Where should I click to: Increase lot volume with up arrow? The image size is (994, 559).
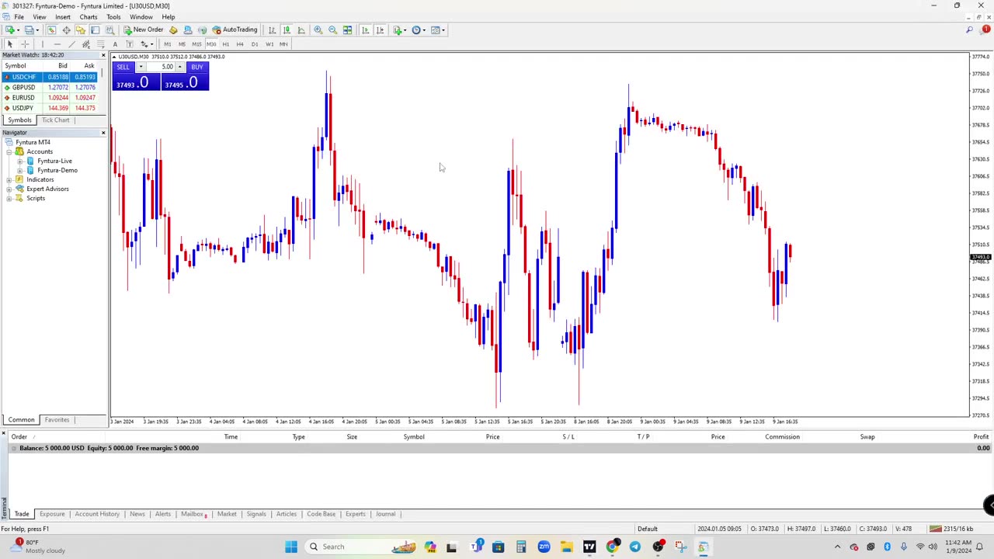(179, 67)
